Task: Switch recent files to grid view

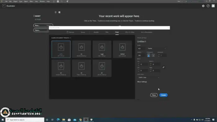Action: coord(59,12)
